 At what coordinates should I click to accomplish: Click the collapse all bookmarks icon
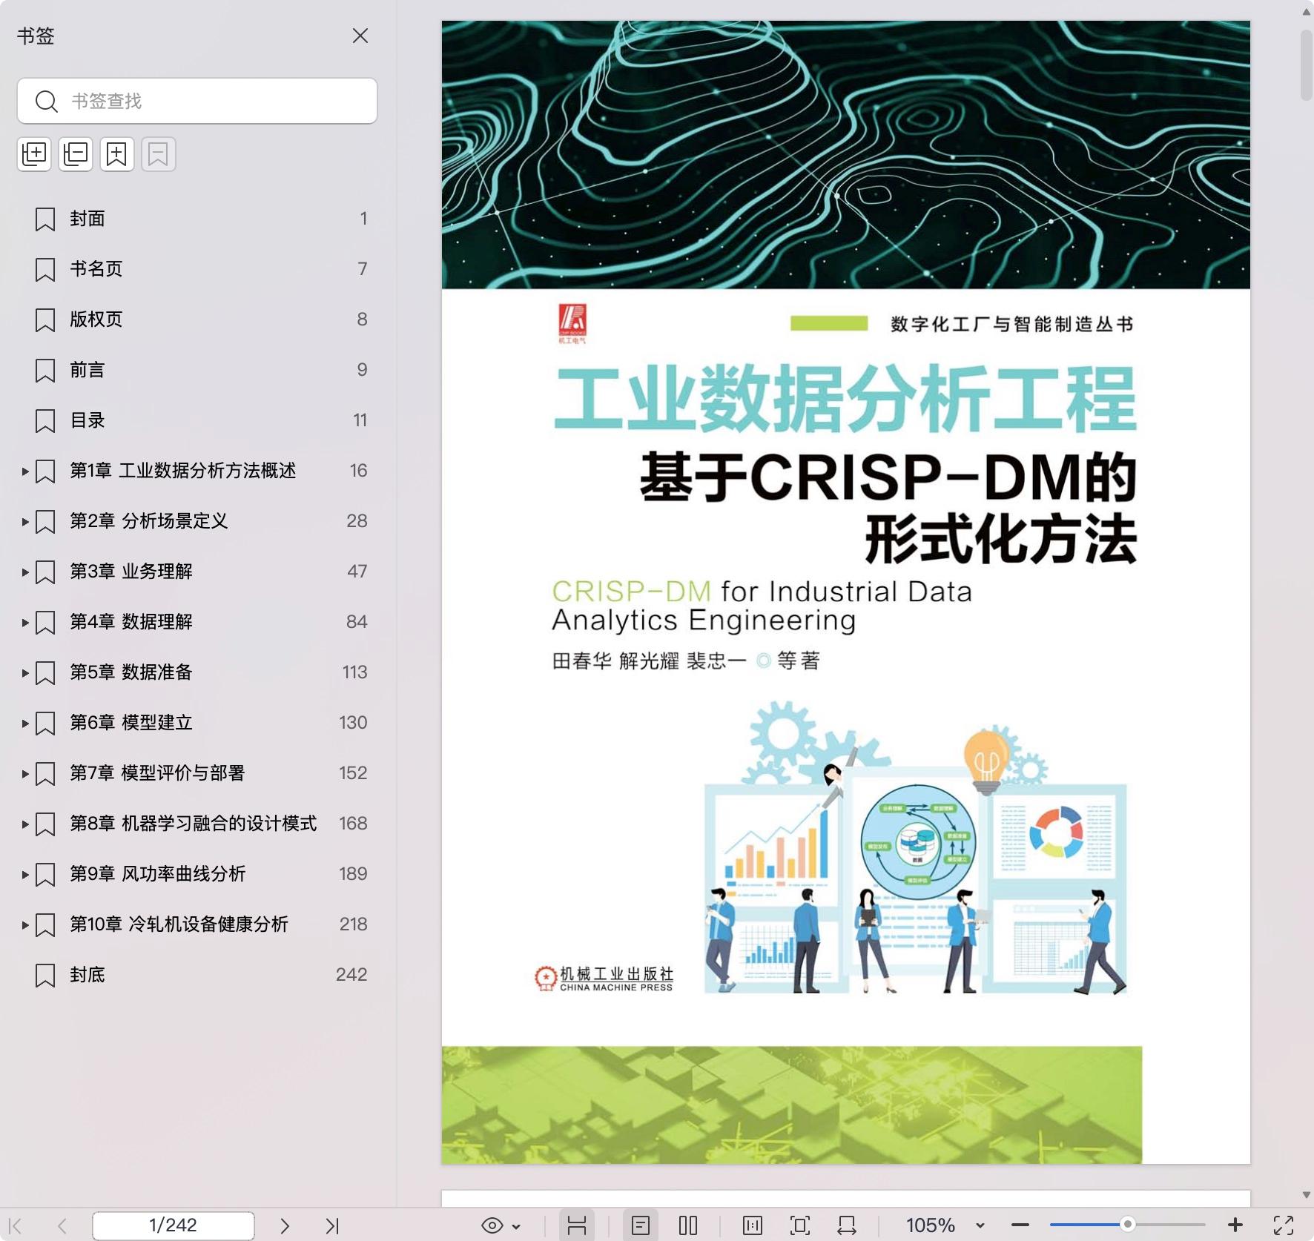tap(76, 154)
